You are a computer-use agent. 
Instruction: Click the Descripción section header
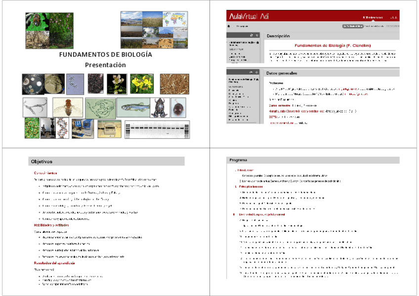click(279, 36)
